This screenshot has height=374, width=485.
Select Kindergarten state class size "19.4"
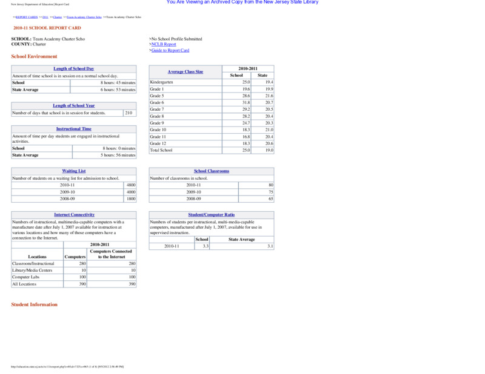tap(269, 82)
